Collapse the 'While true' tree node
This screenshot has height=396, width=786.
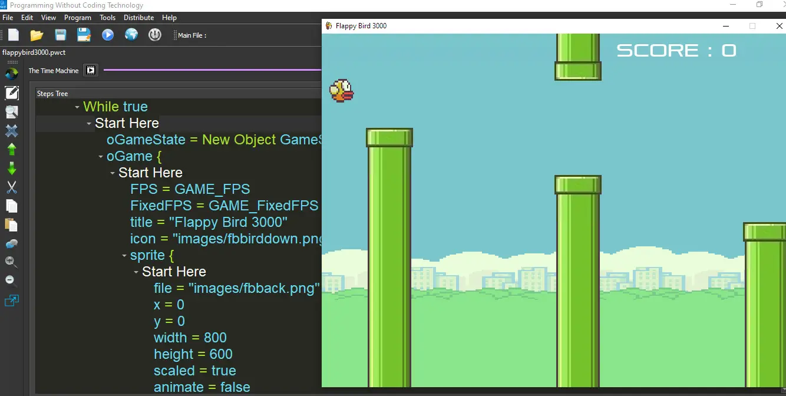pos(77,107)
